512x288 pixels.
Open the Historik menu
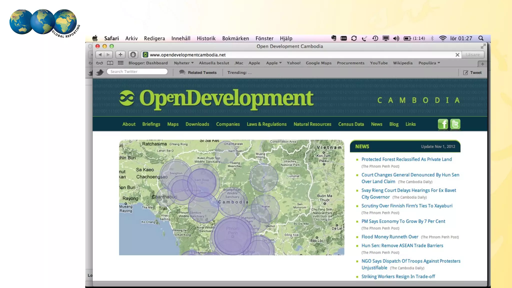(206, 38)
